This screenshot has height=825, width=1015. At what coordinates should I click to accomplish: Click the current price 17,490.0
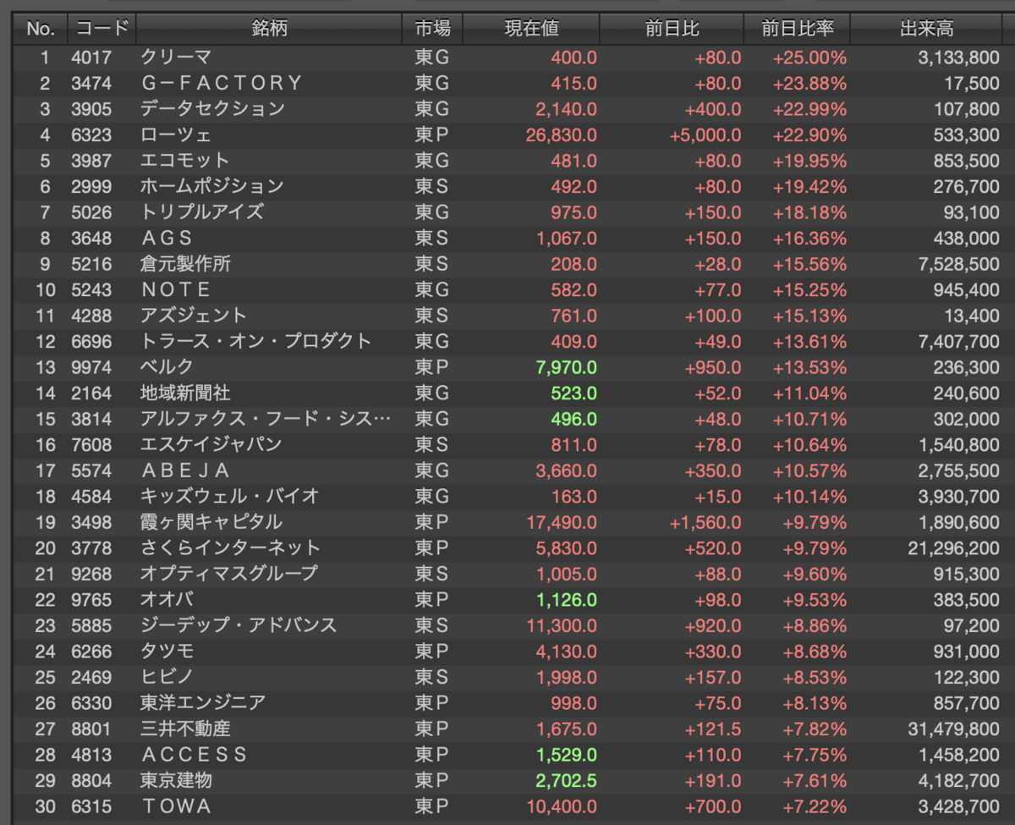click(x=561, y=522)
